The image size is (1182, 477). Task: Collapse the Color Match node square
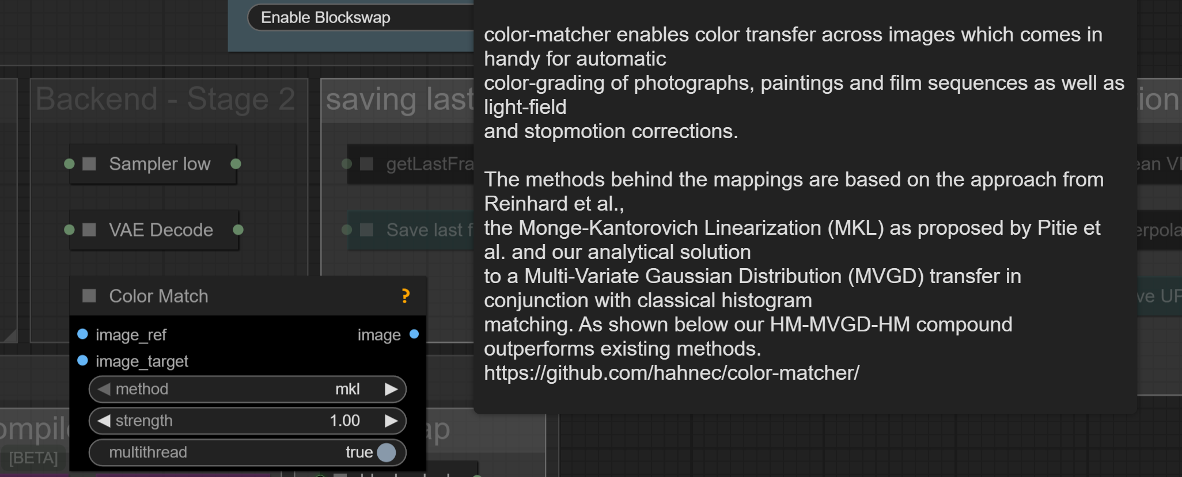(89, 296)
